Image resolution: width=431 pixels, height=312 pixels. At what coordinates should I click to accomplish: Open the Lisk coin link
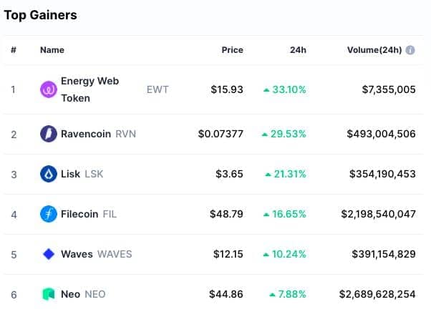click(70, 174)
